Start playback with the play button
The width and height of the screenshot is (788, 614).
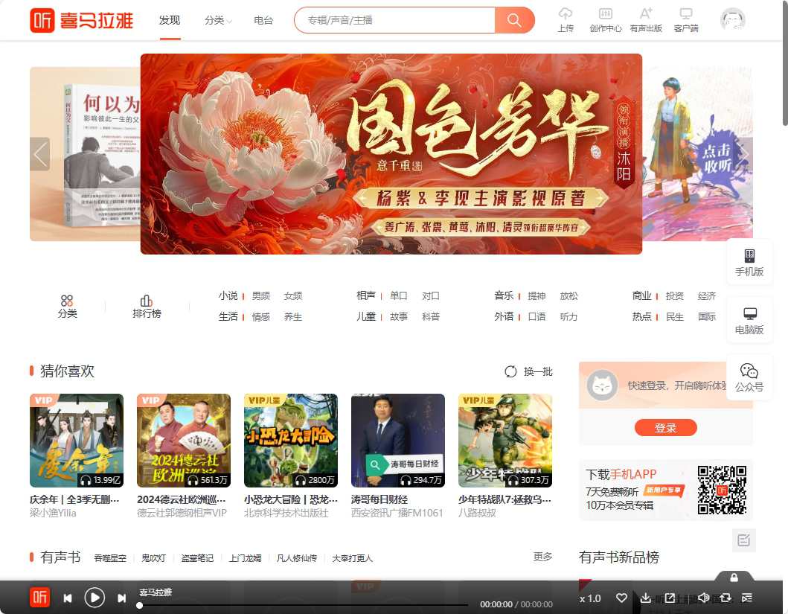(x=95, y=598)
